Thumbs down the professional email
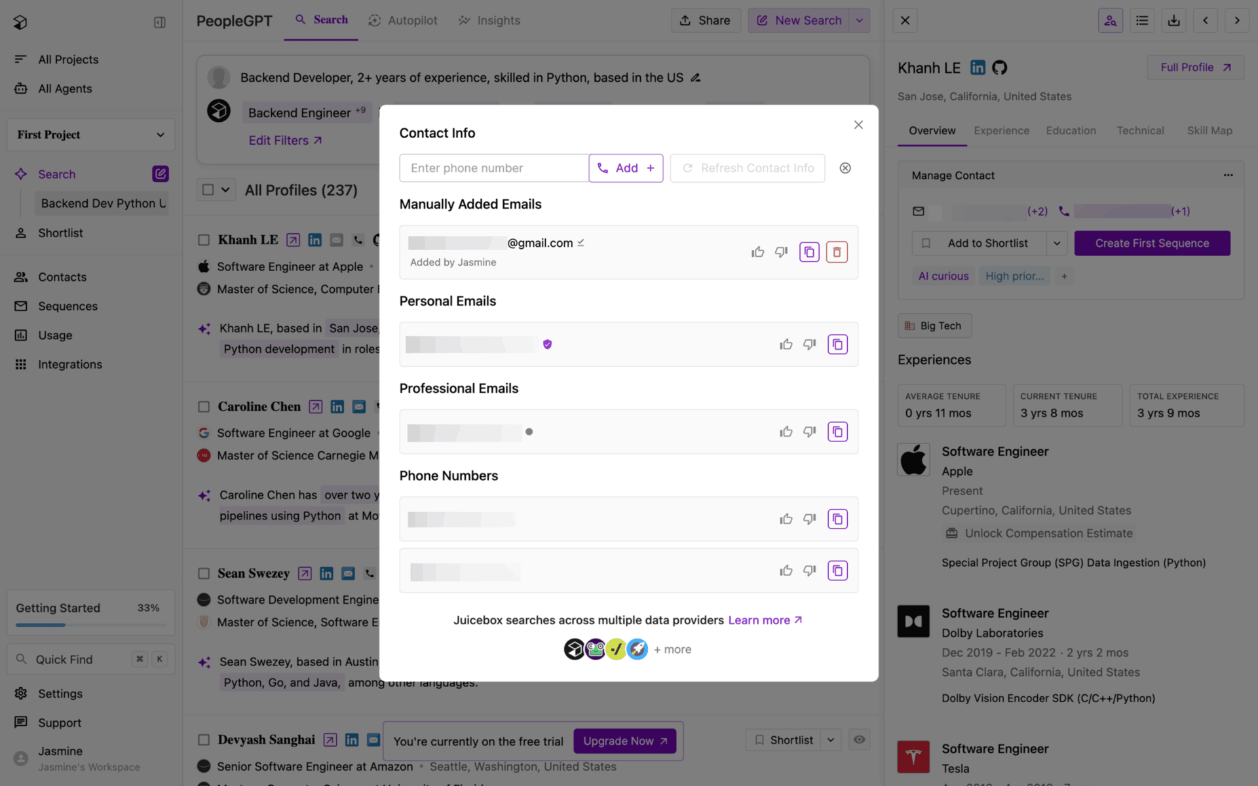The image size is (1258, 786). pyautogui.click(x=810, y=432)
